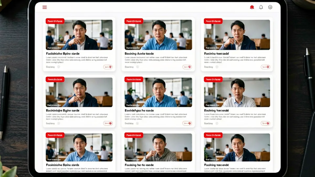Click small circle icon on 'Forinino feoe sadd' card
The height and width of the screenshot is (177, 315).
217,67
